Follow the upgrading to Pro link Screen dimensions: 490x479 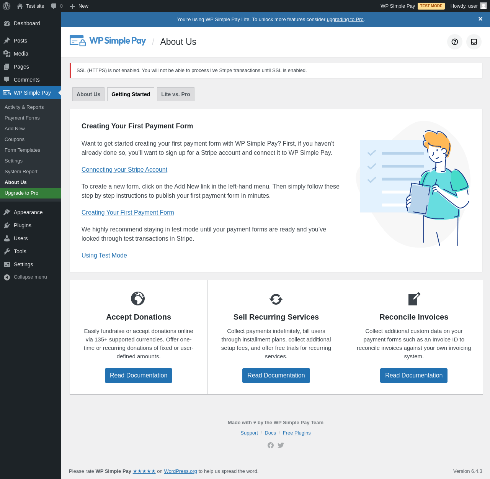(x=345, y=20)
